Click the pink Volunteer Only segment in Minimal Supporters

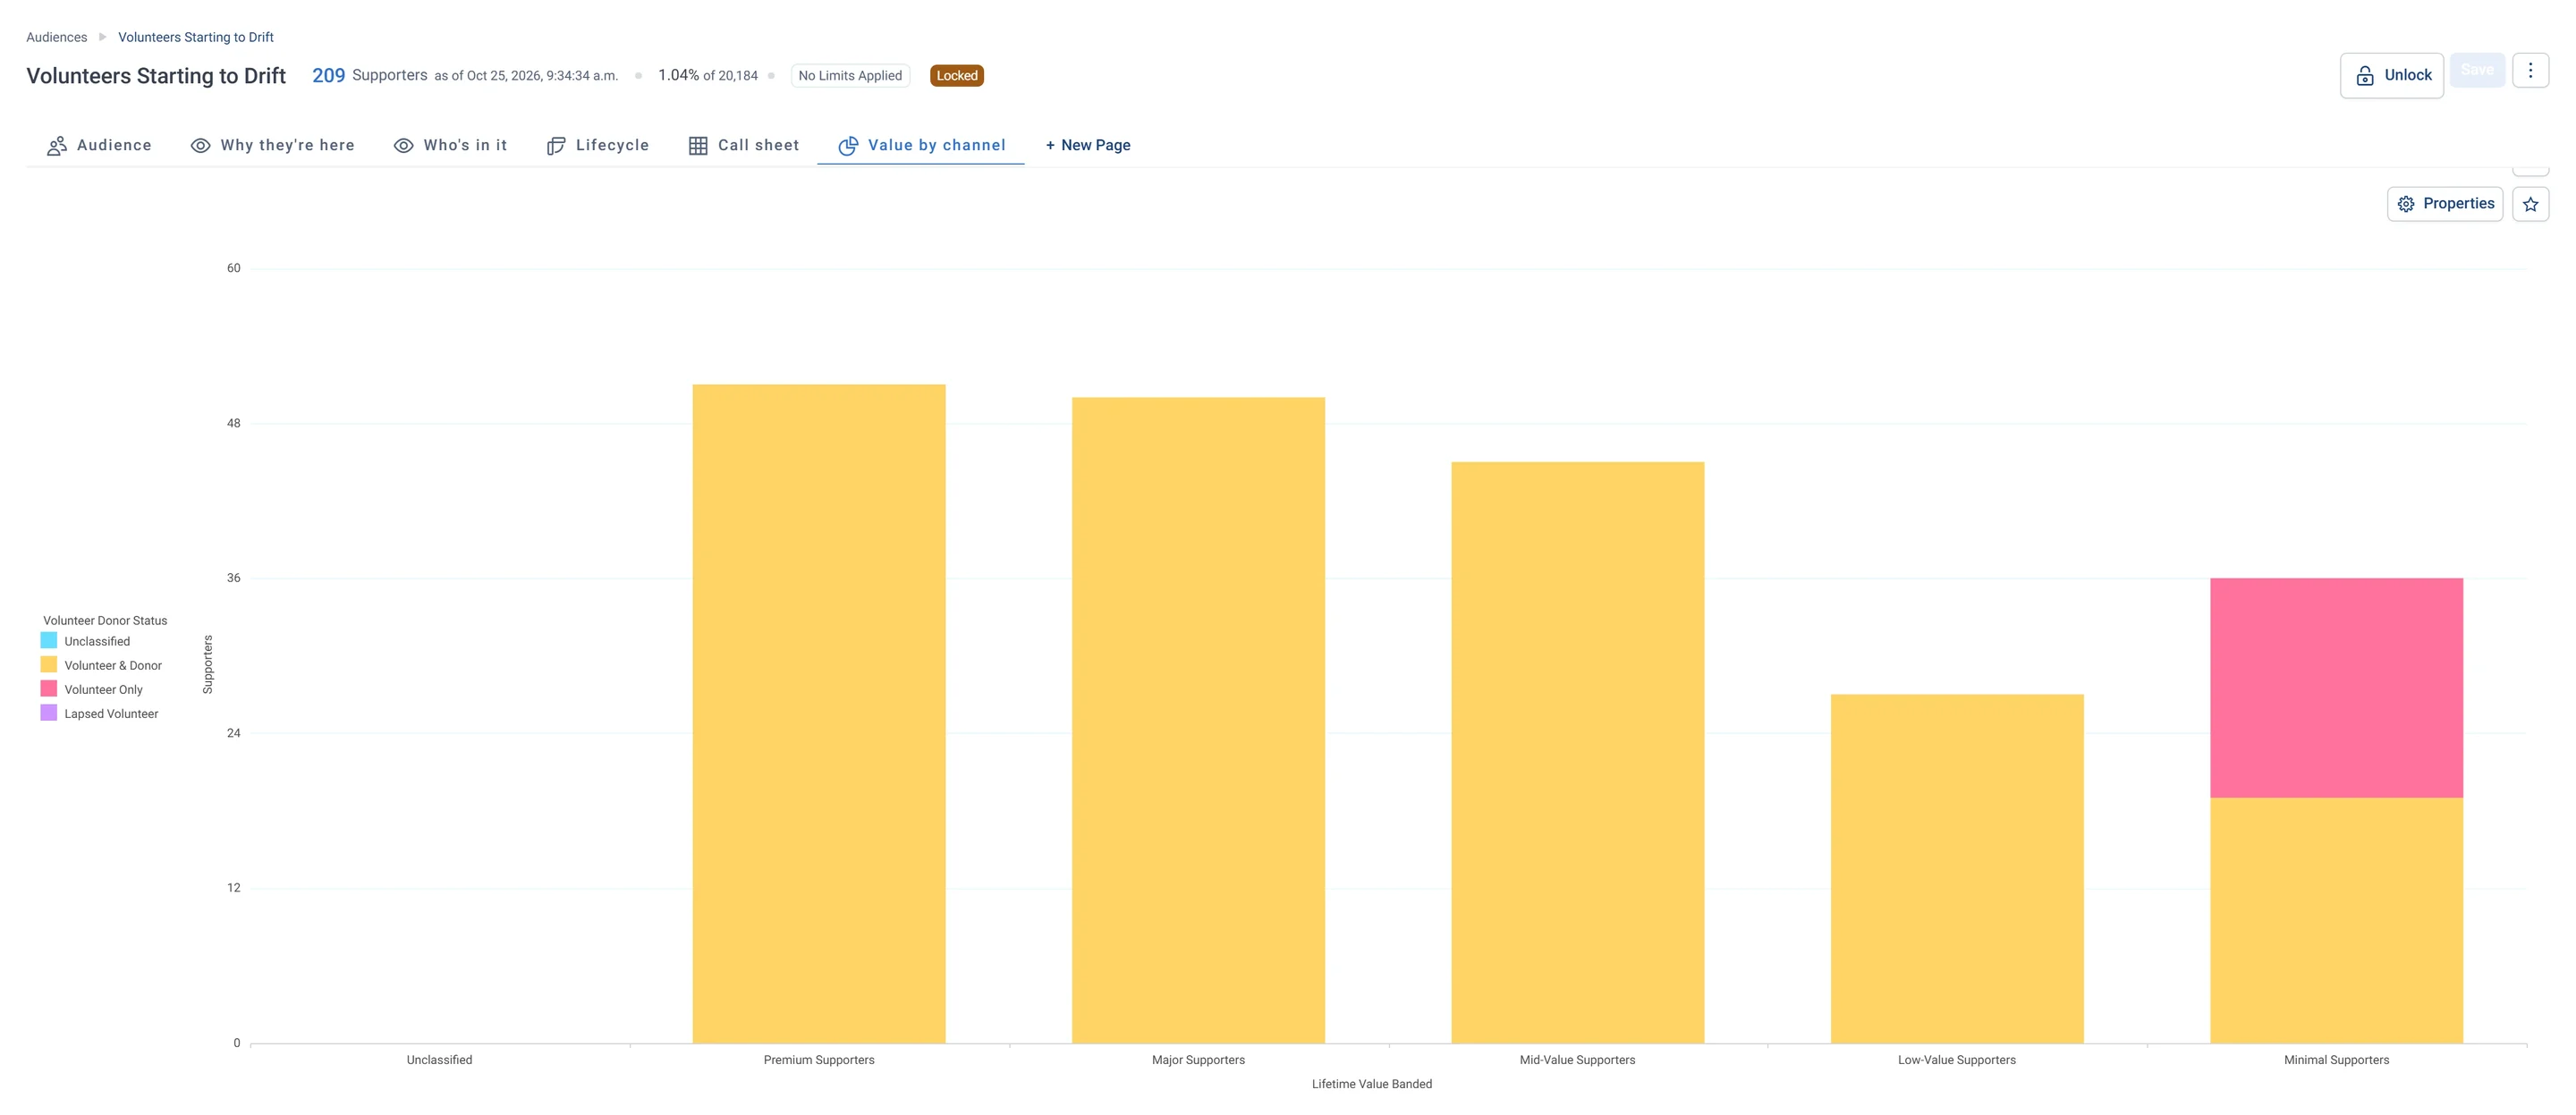click(2336, 688)
